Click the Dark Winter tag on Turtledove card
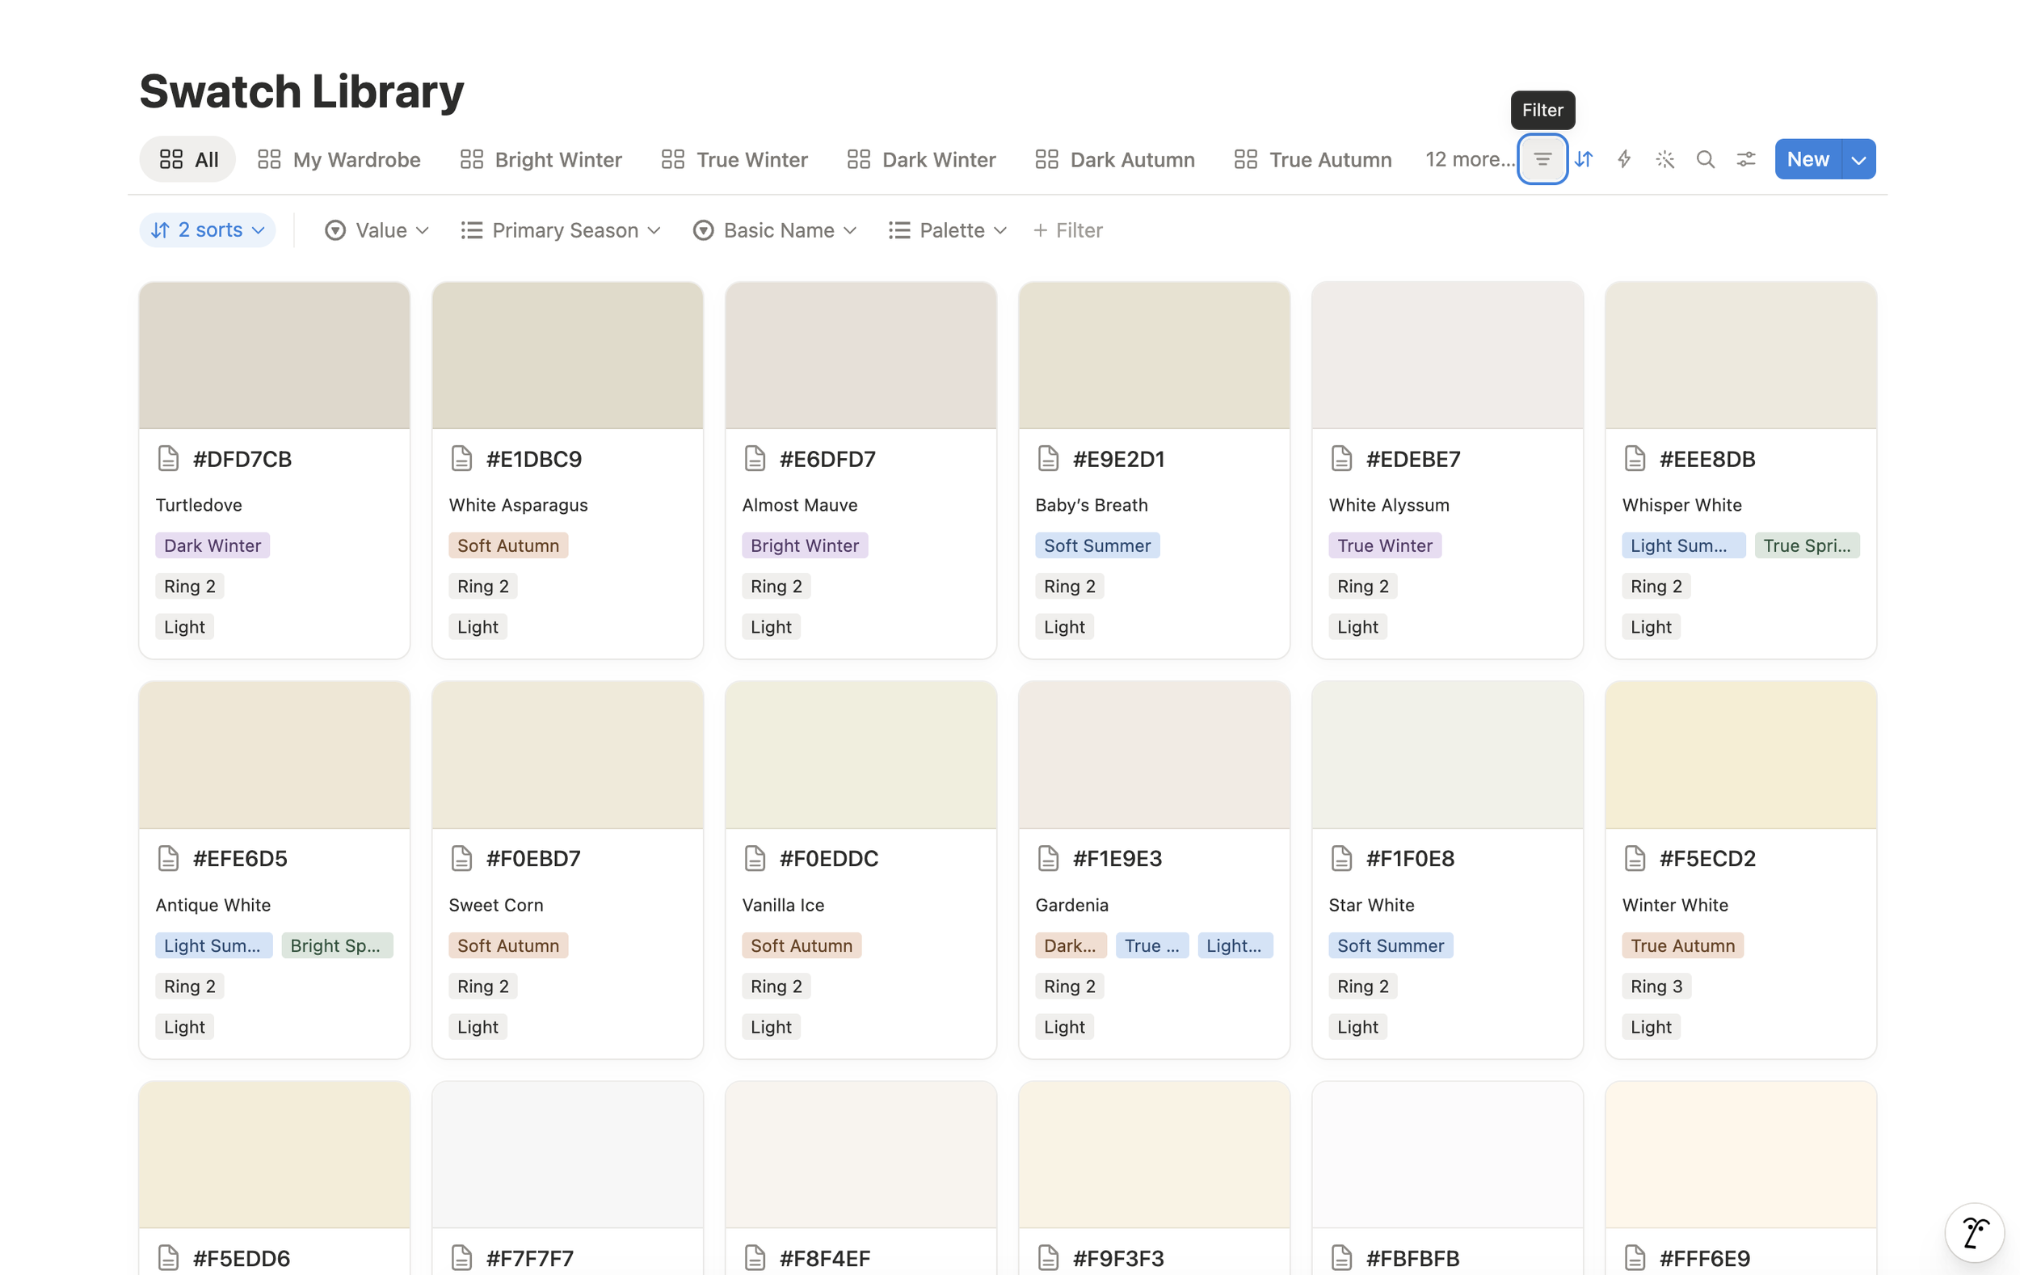Screen dimensions: 2020x1275 213,545
